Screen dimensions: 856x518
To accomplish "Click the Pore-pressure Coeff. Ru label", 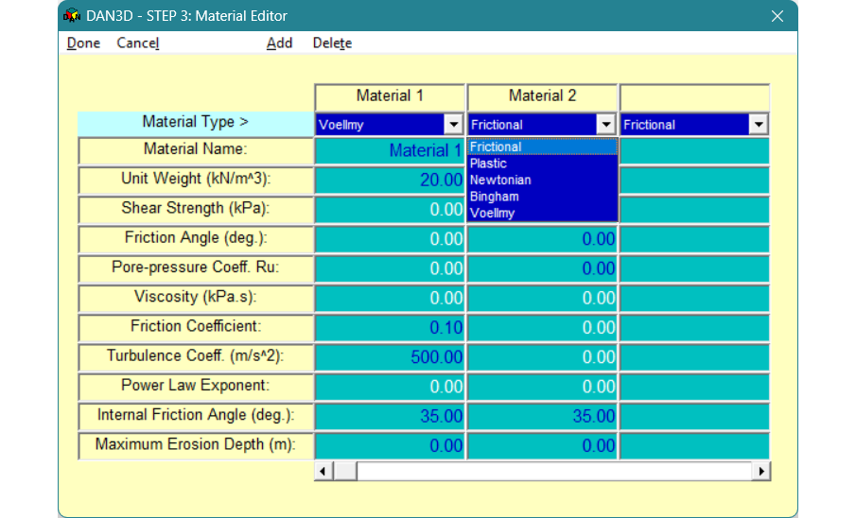I will [196, 268].
